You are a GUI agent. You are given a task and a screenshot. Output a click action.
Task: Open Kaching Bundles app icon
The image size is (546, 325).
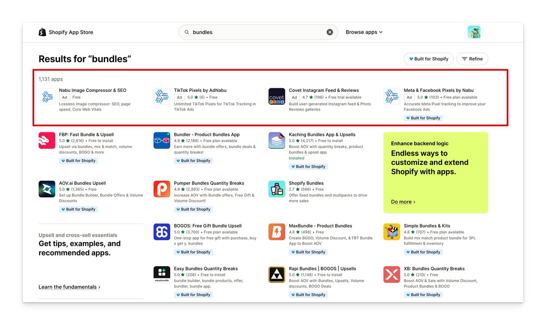point(277,141)
